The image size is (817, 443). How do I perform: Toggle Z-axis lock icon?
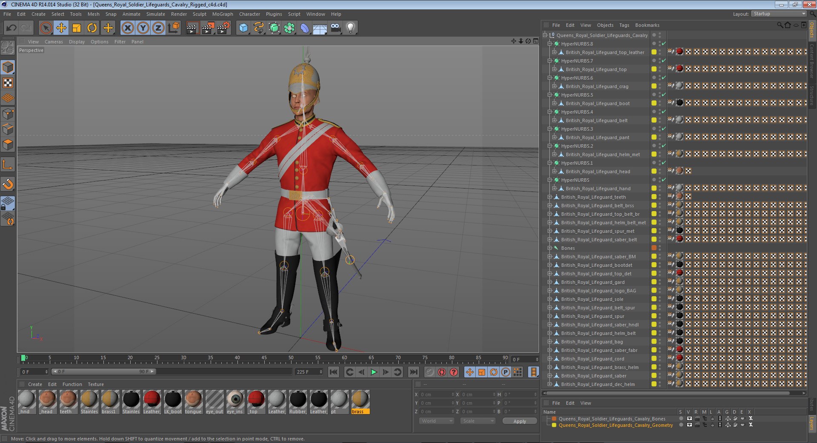point(158,28)
